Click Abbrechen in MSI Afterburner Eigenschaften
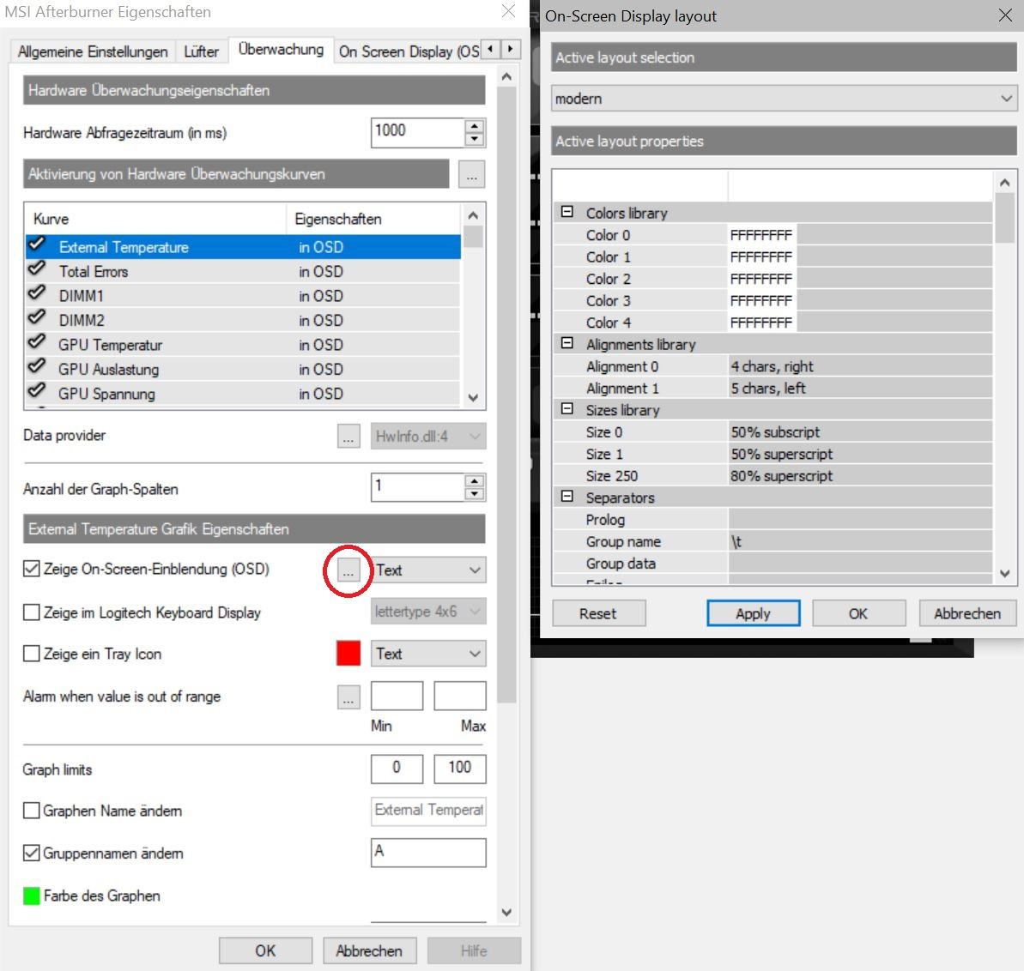The image size is (1024, 971). click(369, 950)
